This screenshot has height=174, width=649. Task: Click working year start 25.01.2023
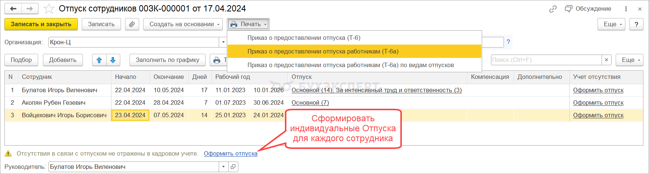coord(231,115)
